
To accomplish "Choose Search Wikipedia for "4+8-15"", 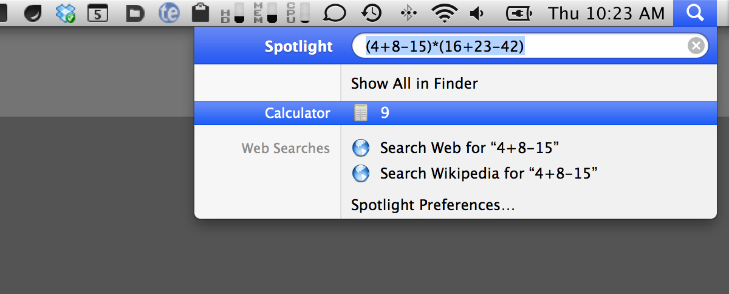I will [x=489, y=174].
